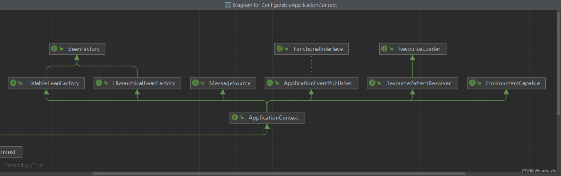Click the lock icon beside ListableBeanFactory
Viewport: 561px width, 176px height.
coord(20,83)
